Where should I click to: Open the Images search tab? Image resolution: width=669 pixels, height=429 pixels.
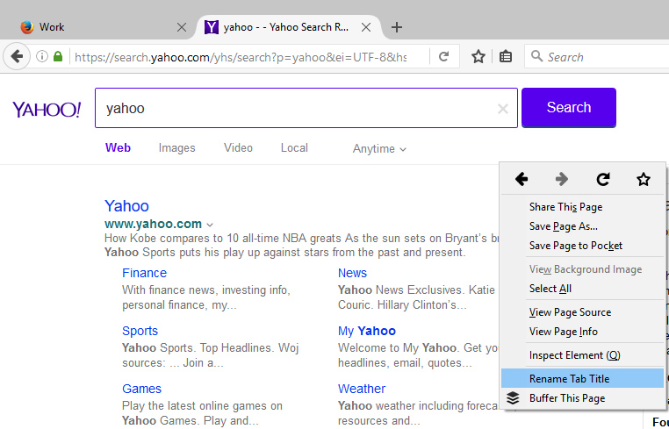click(x=176, y=148)
